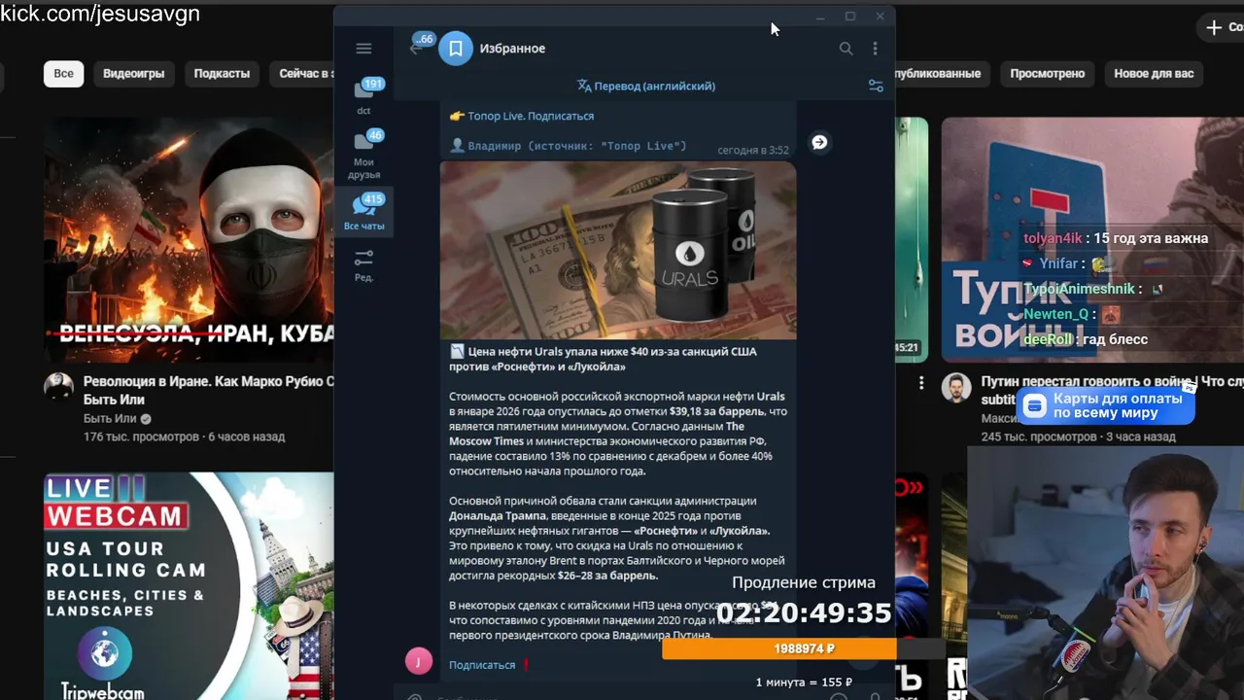The height and width of the screenshot is (700, 1244).
Task: Click the bottom Подписаться link
Action: 482,665
